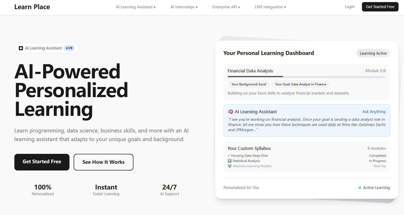404x215 pixels.
Task: Open the AI Learning Assistant dropdown
Action: click(136, 7)
